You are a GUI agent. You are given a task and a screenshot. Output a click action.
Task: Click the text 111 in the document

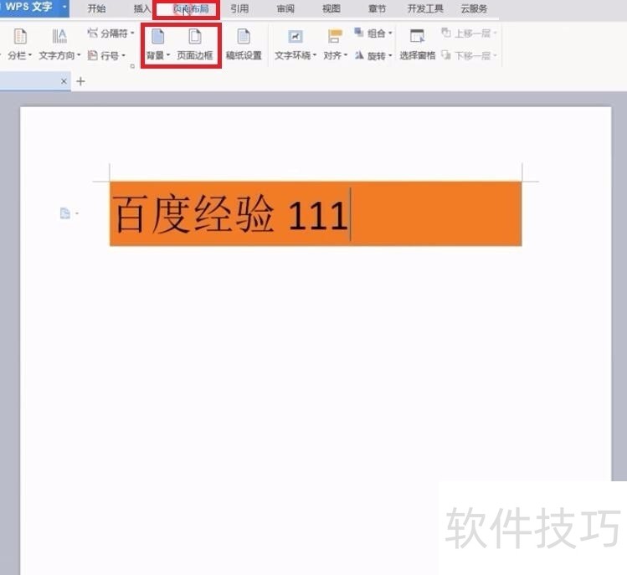click(x=318, y=216)
